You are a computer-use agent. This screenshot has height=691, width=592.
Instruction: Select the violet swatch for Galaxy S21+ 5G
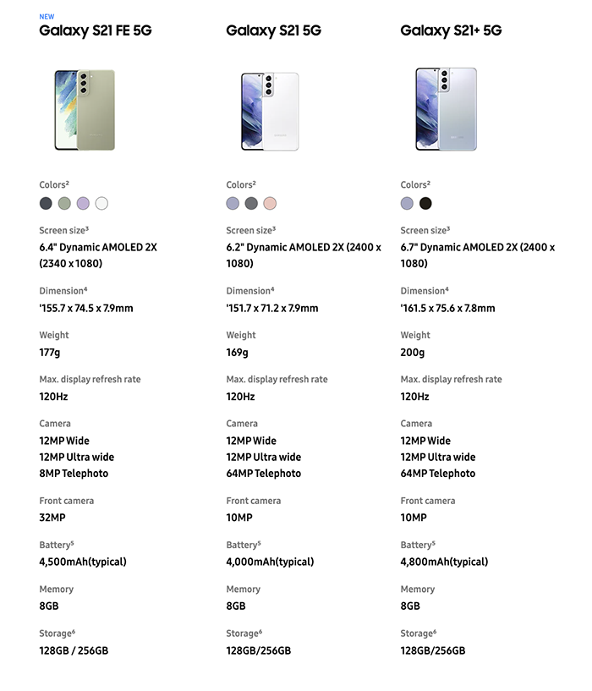click(x=407, y=203)
